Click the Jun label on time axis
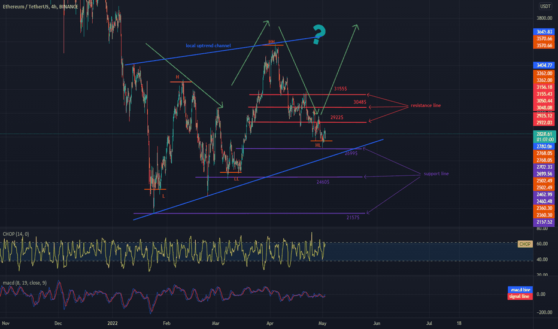This screenshot has width=558, height=329. pos(377,323)
